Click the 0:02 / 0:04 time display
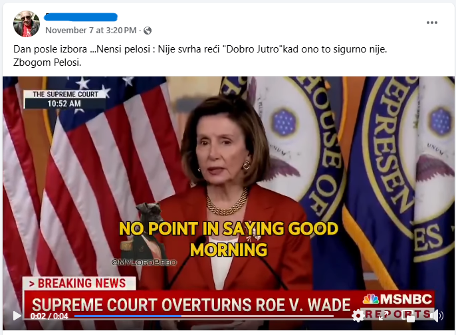 [x=49, y=316]
